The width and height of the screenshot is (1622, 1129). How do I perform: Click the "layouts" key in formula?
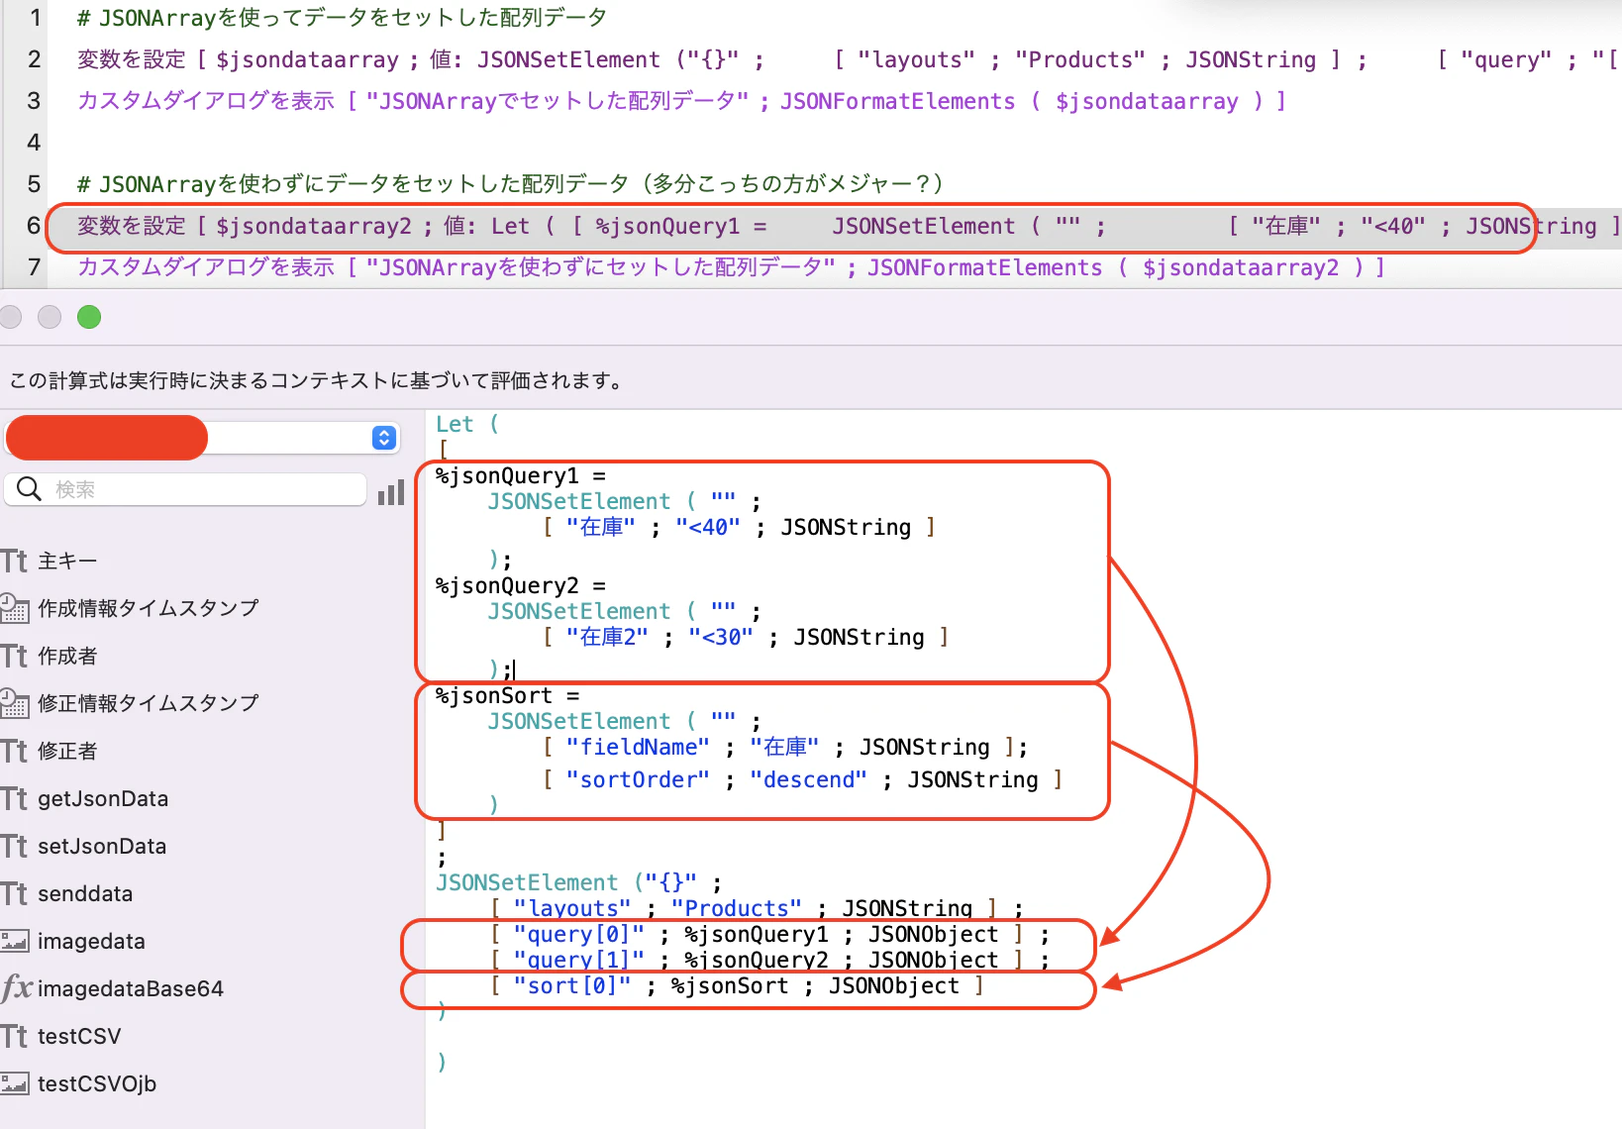572,908
